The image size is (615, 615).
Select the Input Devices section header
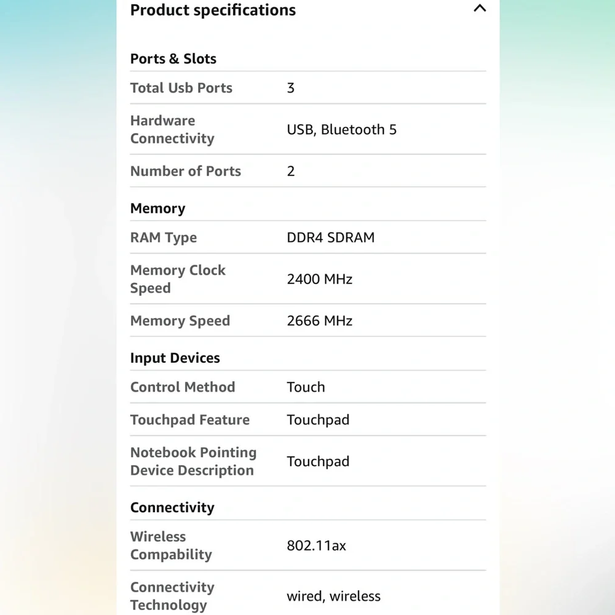175,358
